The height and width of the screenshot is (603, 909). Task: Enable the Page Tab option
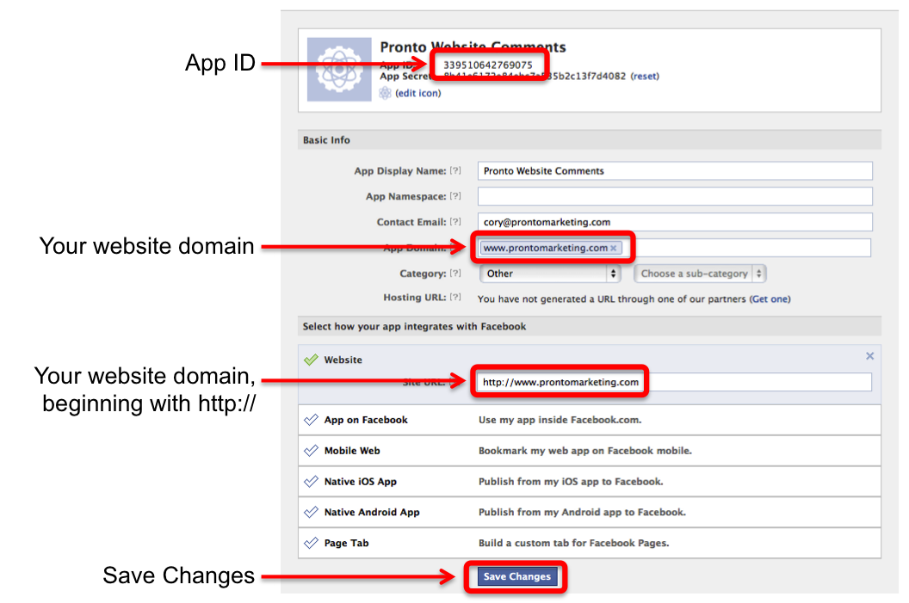pyautogui.click(x=312, y=542)
